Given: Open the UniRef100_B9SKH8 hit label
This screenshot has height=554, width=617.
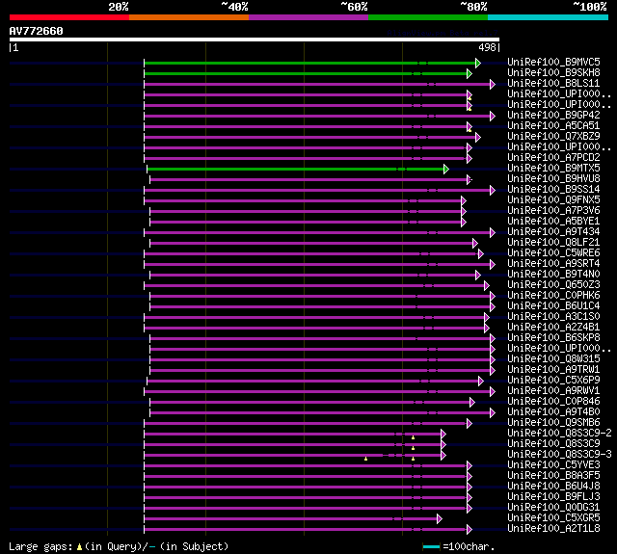Looking at the screenshot, I should (x=553, y=72).
